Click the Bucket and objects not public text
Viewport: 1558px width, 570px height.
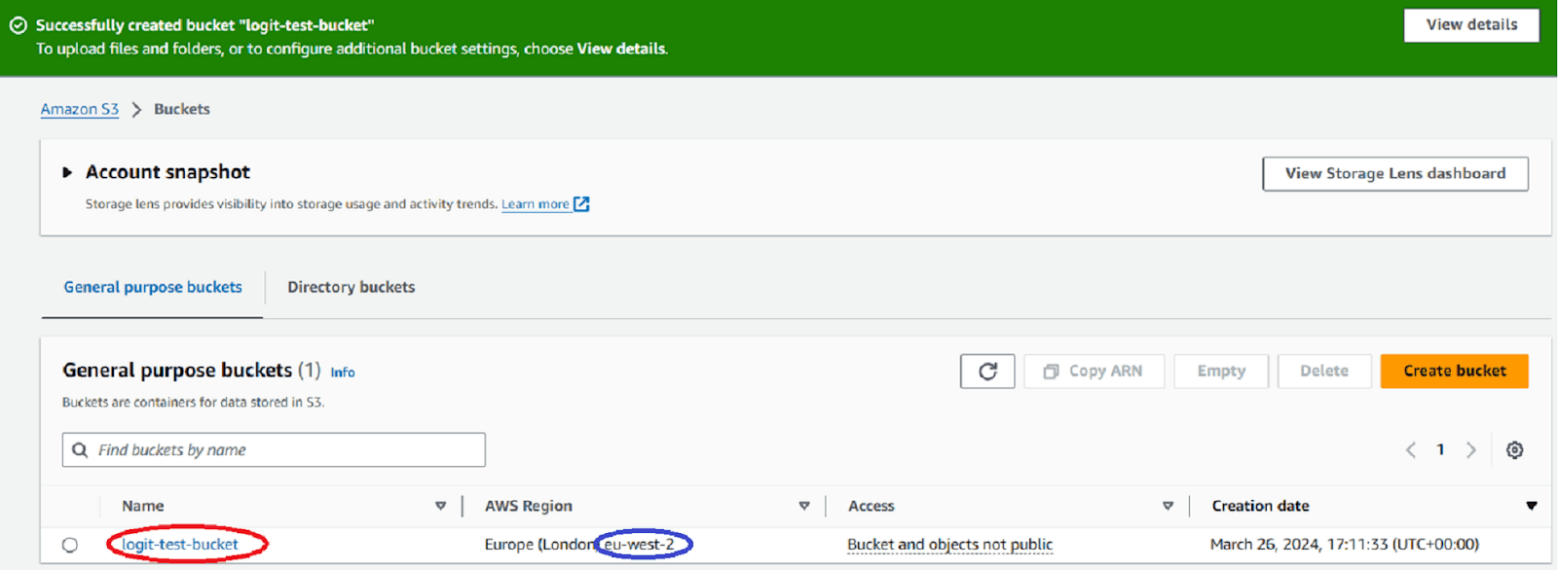coord(949,545)
